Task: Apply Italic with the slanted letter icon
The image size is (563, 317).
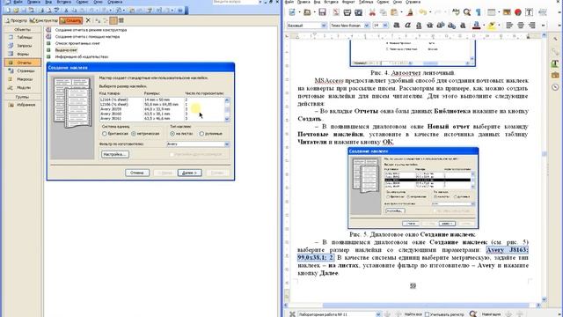Action: 407,26
